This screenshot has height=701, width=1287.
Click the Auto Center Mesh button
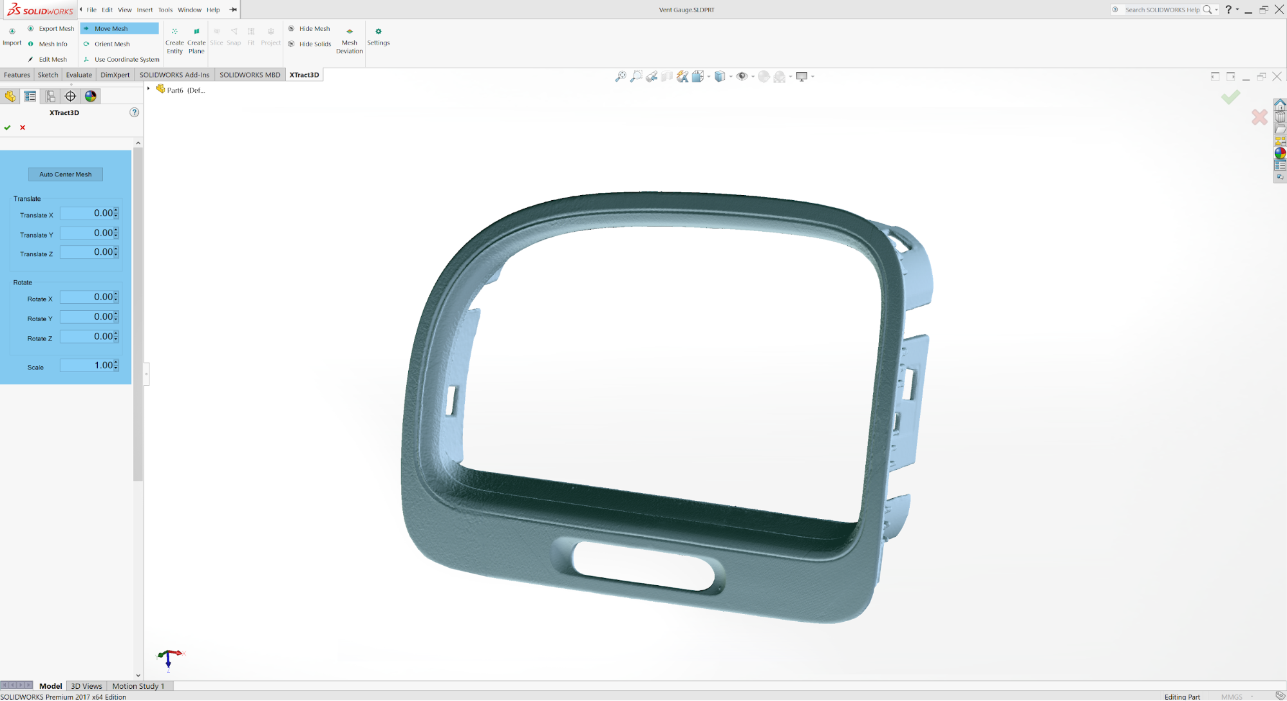click(x=66, y=174)
